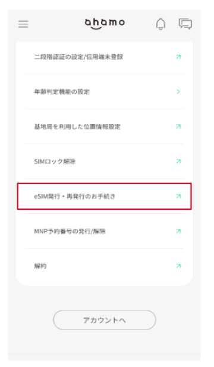
Task: Open MNP予約番号の発行/解除 entry
Action: [x=104, y=231]
